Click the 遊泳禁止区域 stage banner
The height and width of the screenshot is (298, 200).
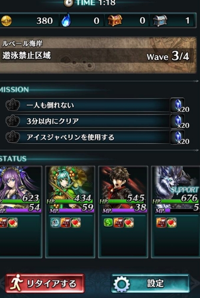(x=98, y=55)
